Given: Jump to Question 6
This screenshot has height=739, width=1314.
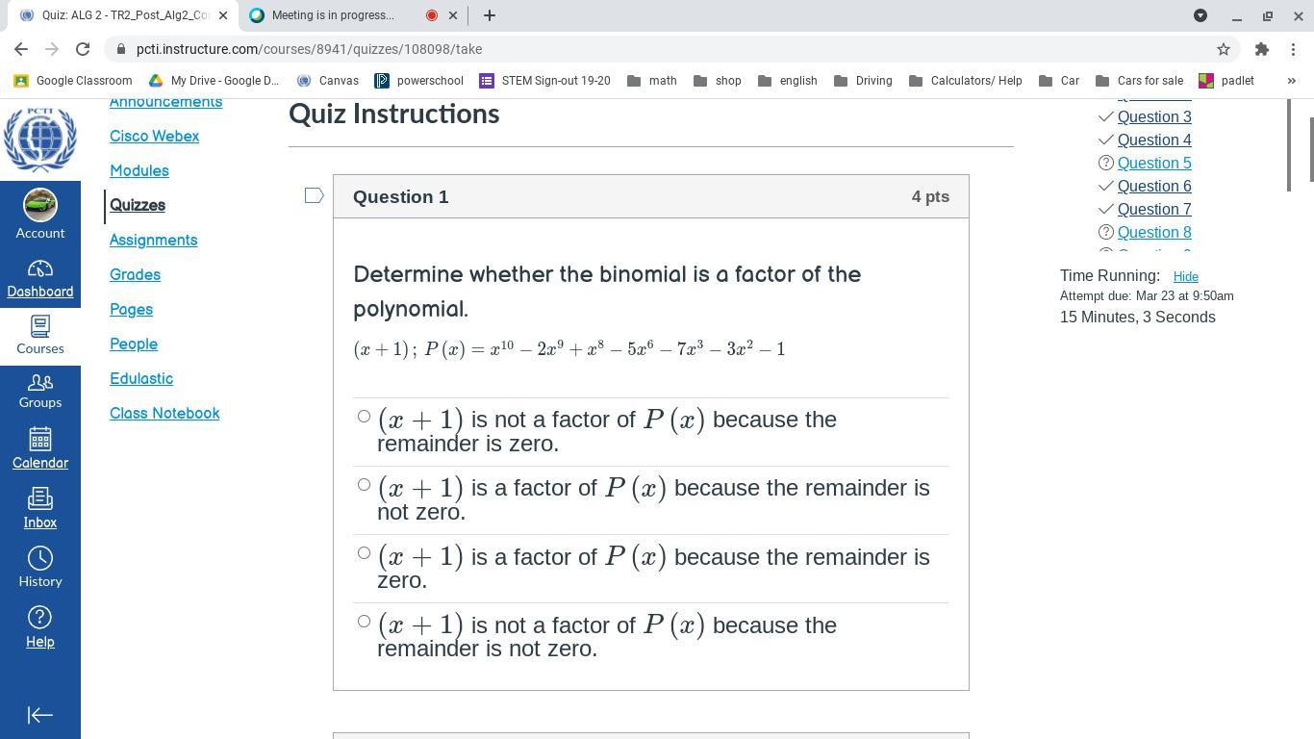Looking at the screenshot, I should tap(1154, 187).
